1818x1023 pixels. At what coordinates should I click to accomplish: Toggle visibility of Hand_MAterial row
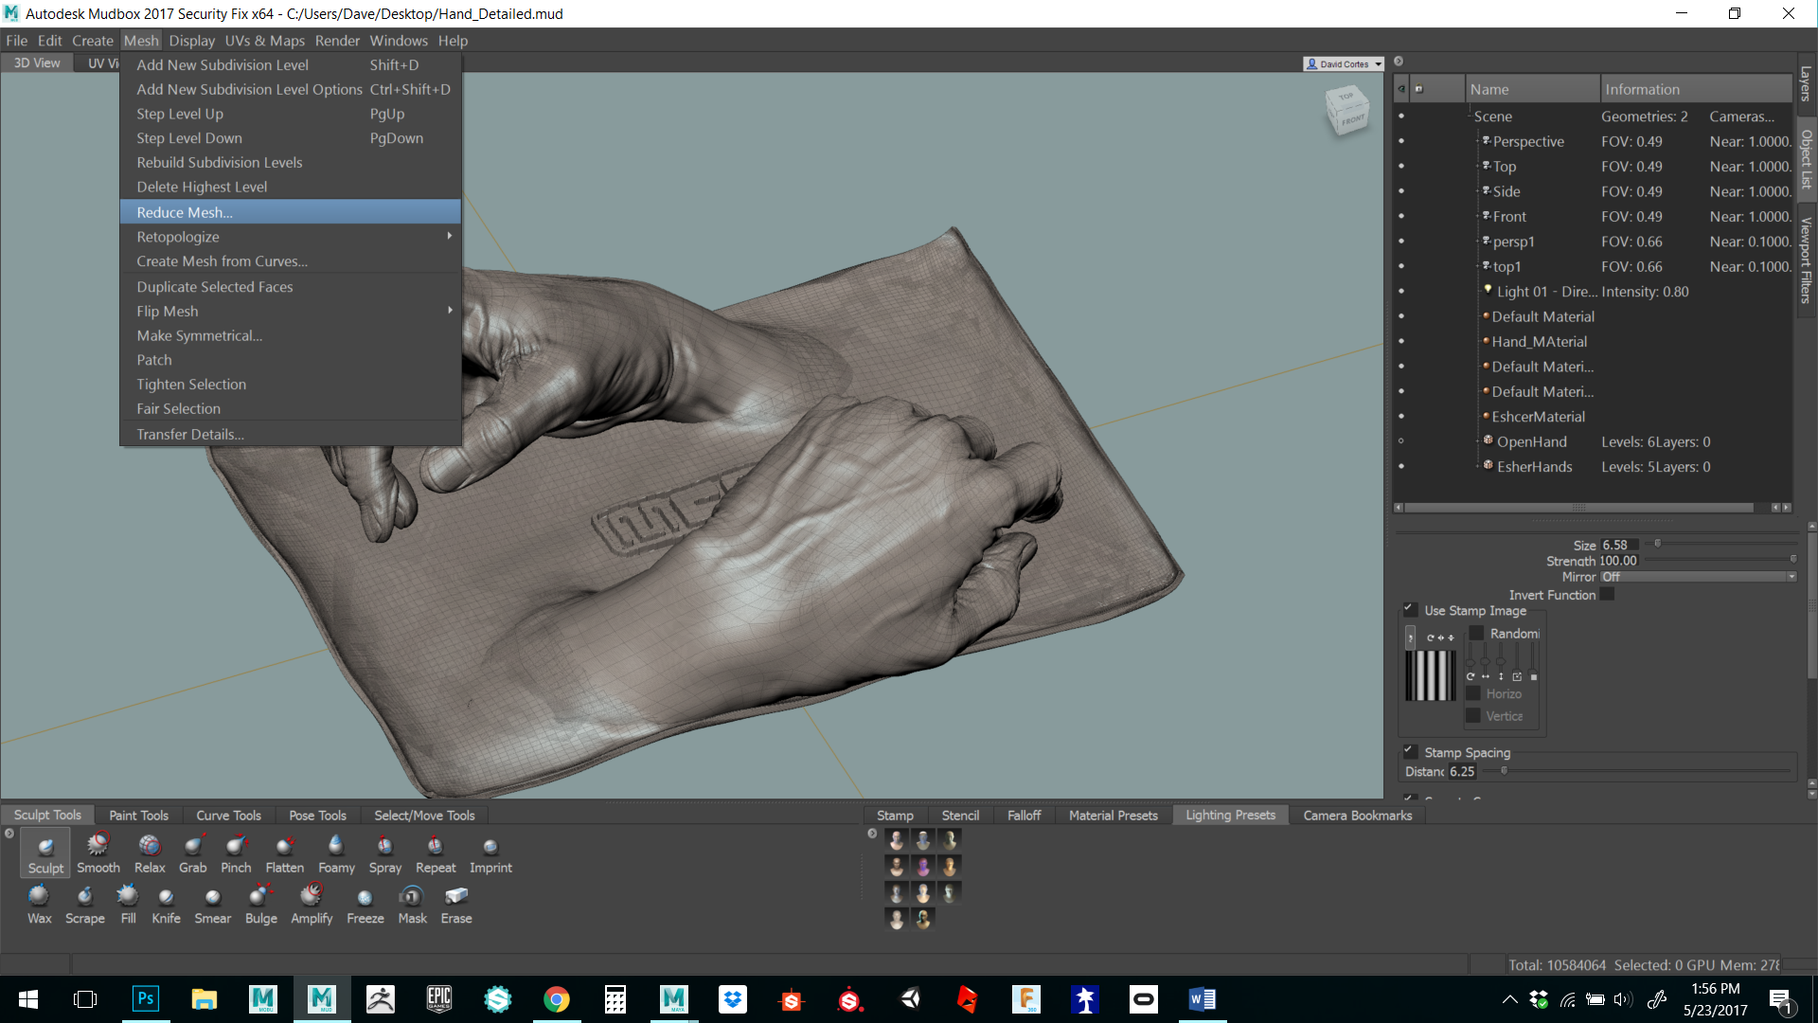click(x=1401, y=341)
